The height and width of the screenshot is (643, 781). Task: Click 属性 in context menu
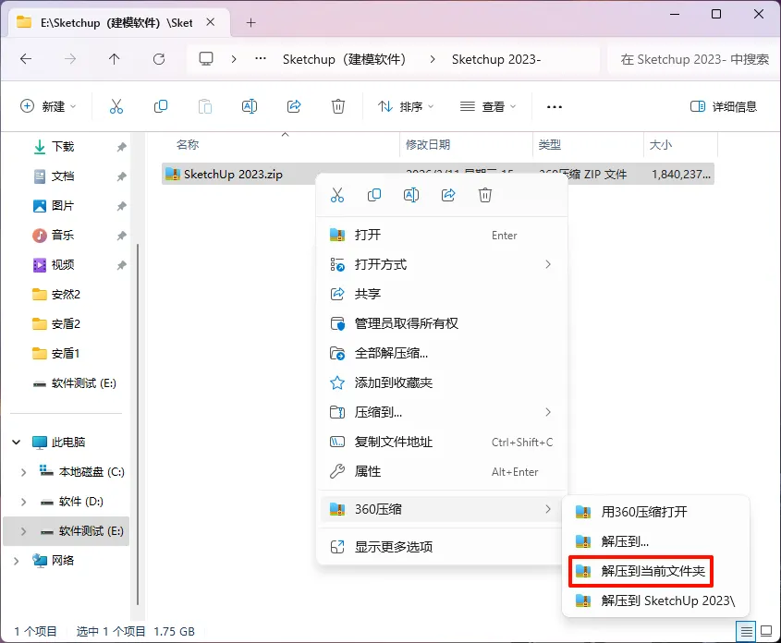(443, 471)
